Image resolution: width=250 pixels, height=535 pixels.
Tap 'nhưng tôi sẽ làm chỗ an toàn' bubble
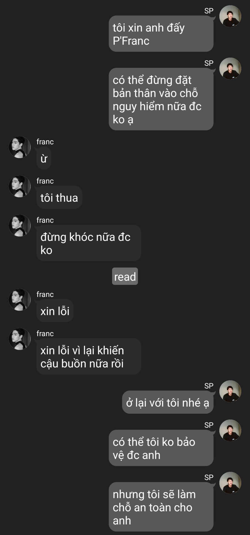pos(161,507)
